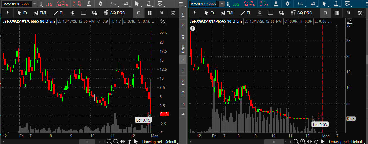Screen dimensions: 368x144
Task: Toggle single-chart view in the right panel
Action: (x=325, y=13)
